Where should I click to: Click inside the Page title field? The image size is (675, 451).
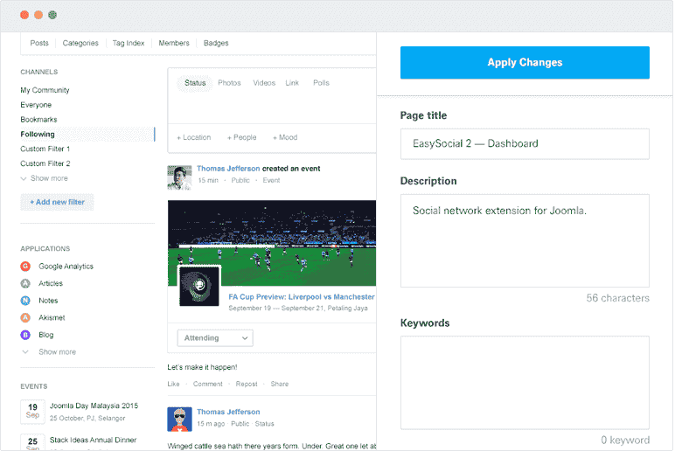pyautogui.click(x=525, y=143)
